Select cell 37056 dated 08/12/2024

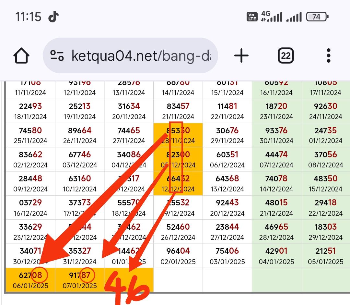[x=325, y=159]
